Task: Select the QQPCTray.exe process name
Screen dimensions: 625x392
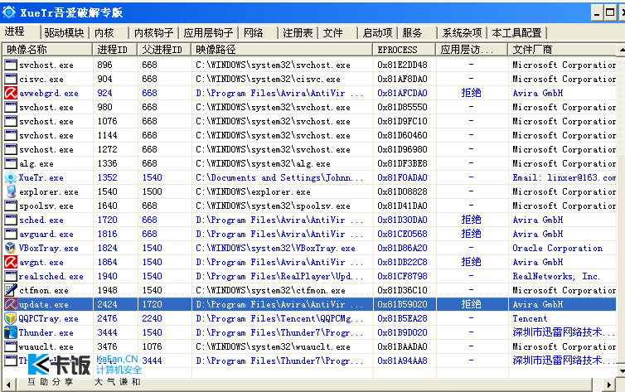Action: point(49,319)
